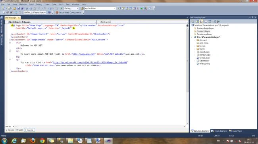Click Solution Explorer Properties icon
The height and width of the screenshot is (144, 258).
coord(193,21)
